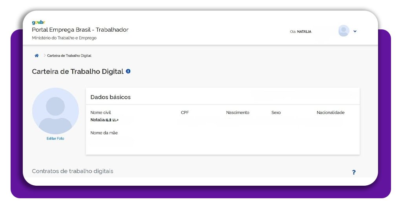Click the Olá NATALIA greeting
The width and height of the screenshot is (402, 210).
300,31
